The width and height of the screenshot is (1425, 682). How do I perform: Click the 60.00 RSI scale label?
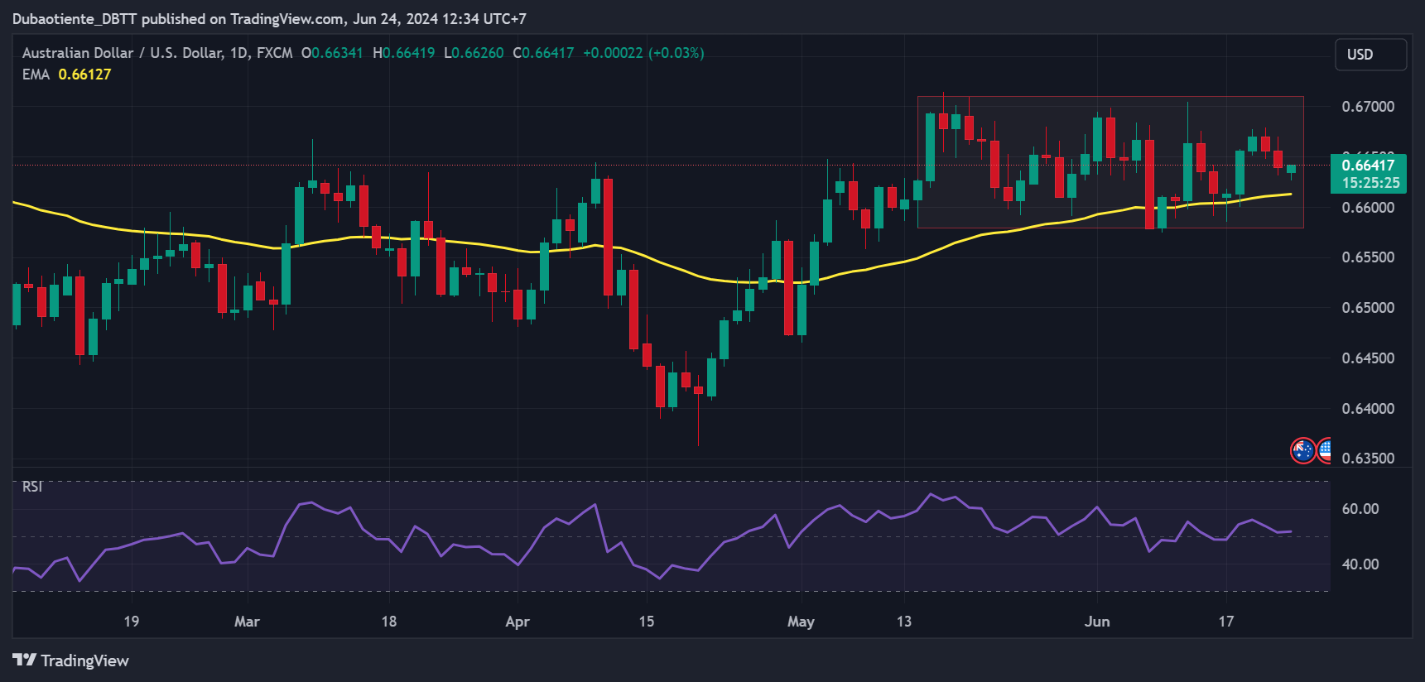1360,509
